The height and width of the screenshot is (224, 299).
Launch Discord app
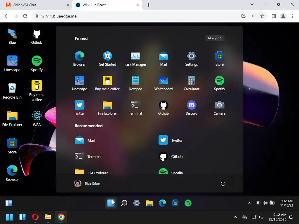pos(192,108)
